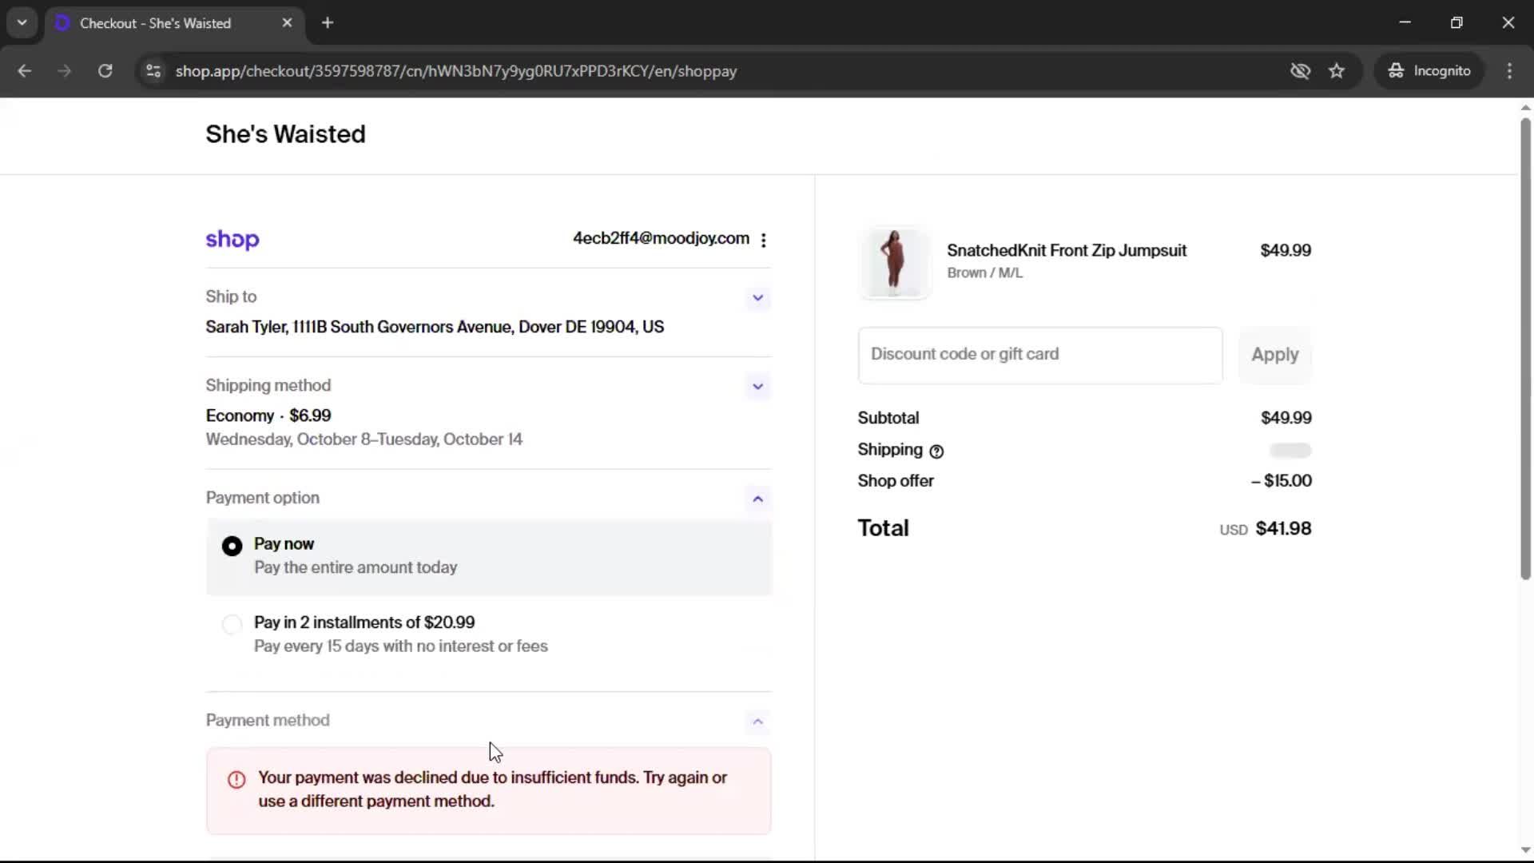Open the account options three-dot menu
1534x863 pixels.
[x=764, y=240]
